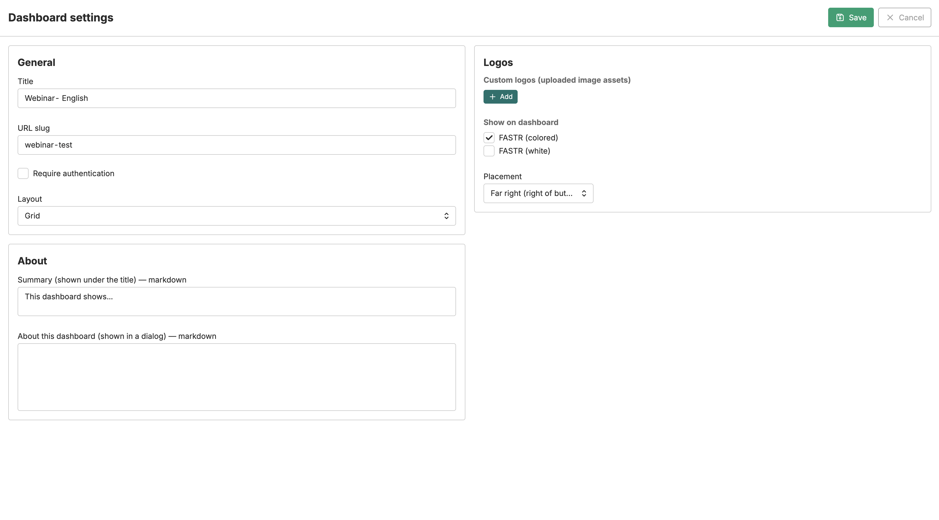Viewport: 939px width, 520px height.
Task: Click the "Show on dashboard" label
Action: (521, 122)
